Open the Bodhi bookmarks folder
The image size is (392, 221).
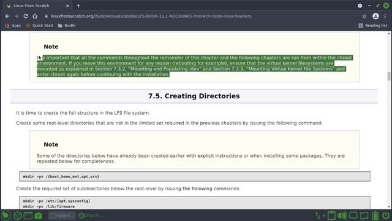coord(67,26)
